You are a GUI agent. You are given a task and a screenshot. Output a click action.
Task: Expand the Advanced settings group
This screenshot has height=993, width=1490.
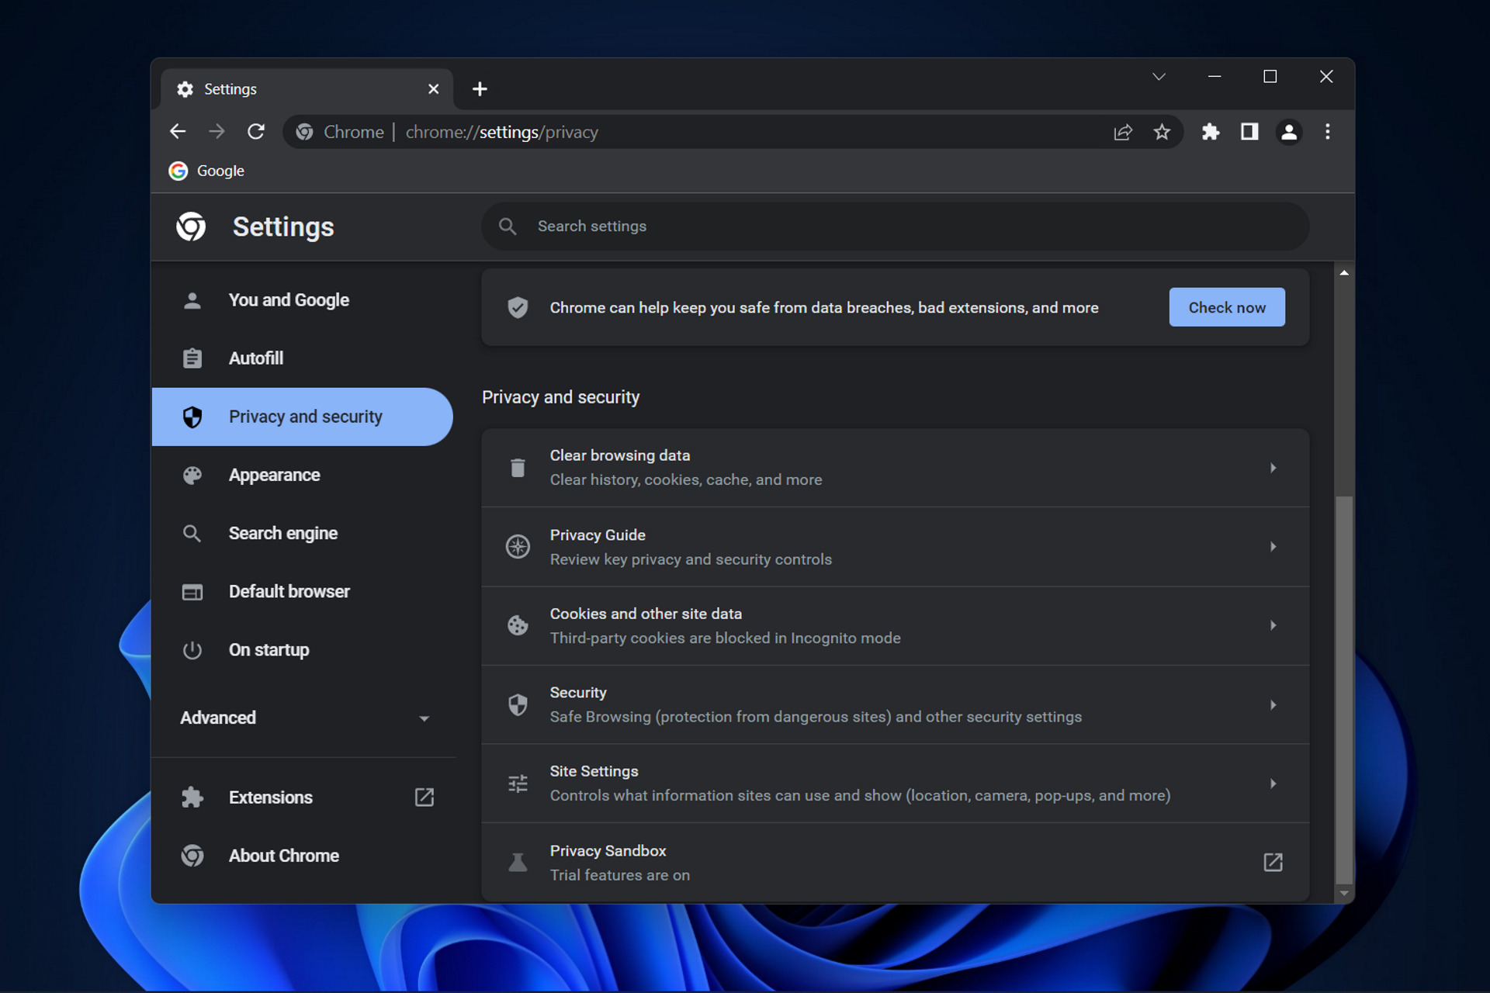pos(303,718)
